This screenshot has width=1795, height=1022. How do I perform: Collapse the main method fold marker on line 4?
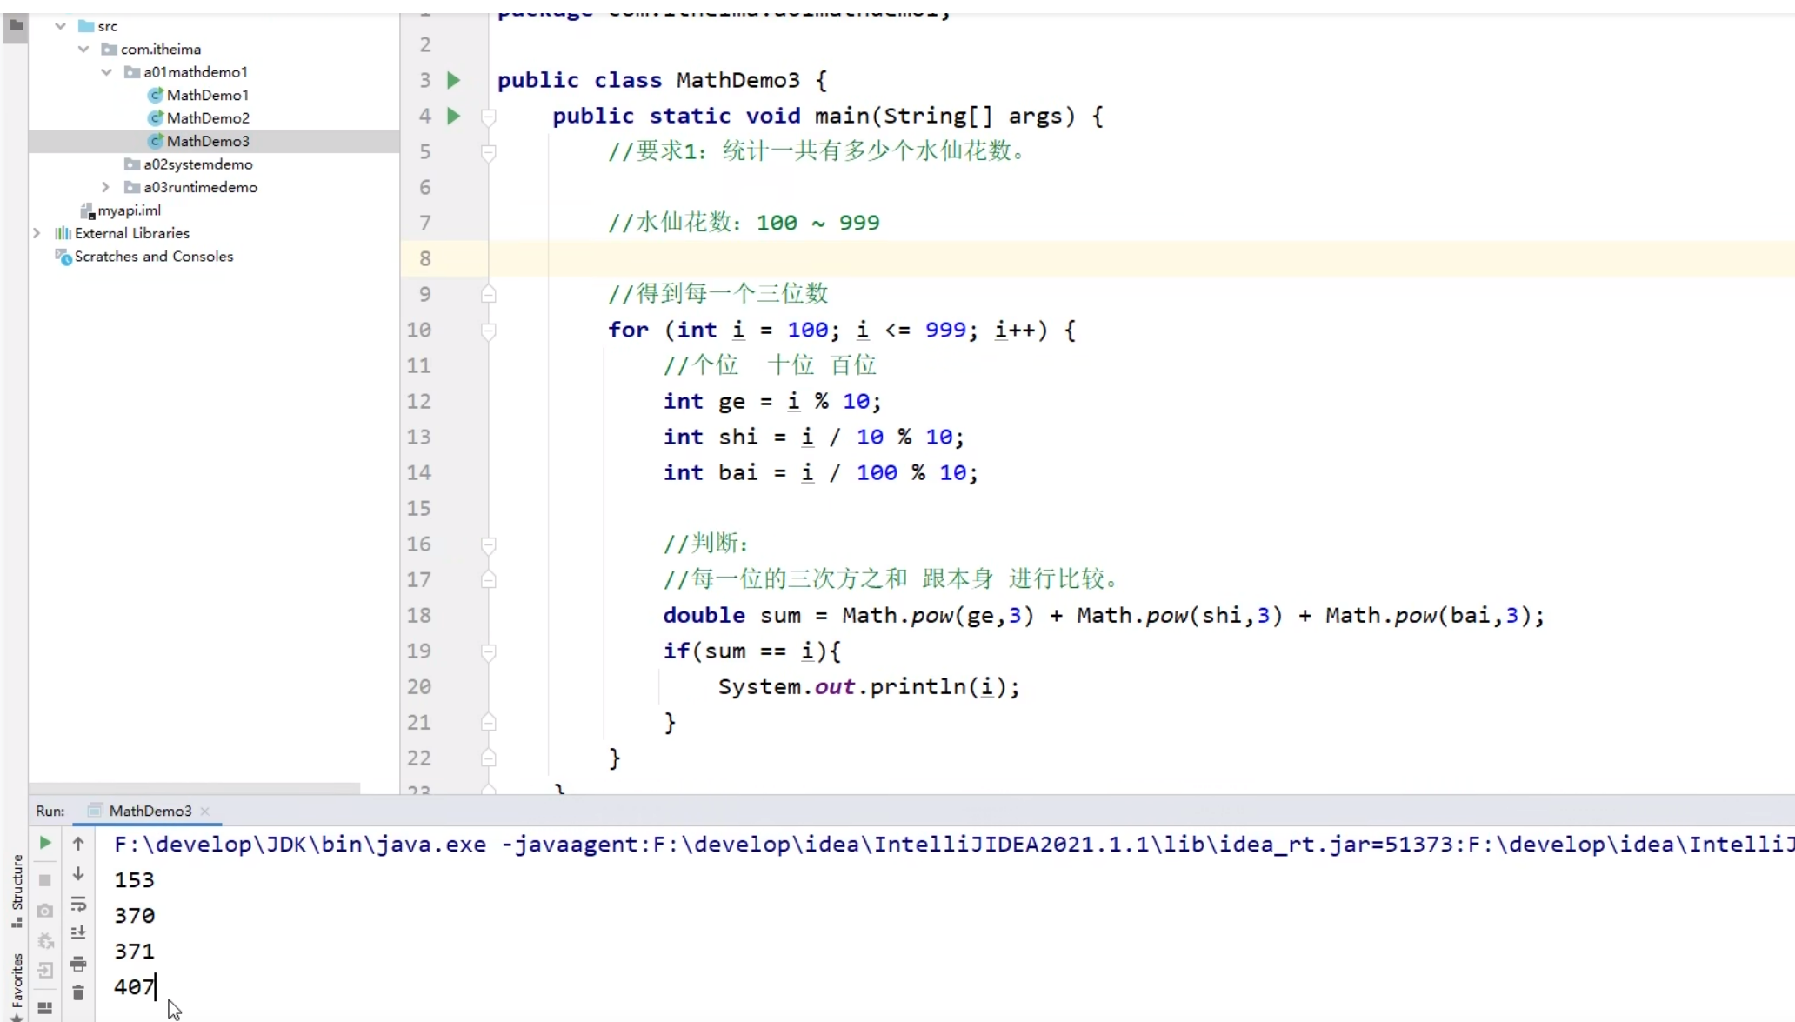tap(489, 116)
